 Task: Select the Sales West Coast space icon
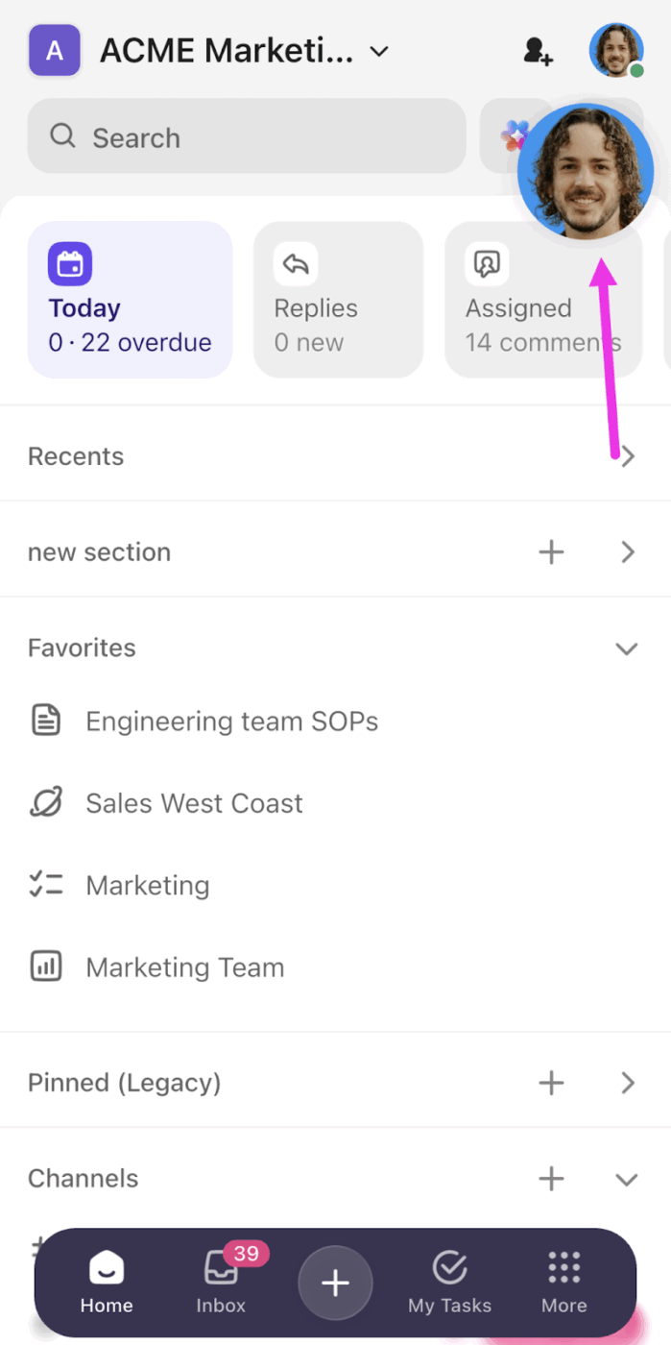(46, 802)
